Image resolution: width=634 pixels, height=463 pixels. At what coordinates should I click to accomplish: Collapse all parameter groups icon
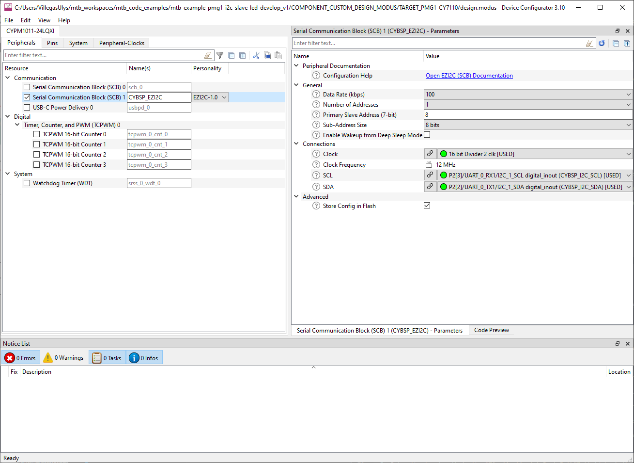click(616, 43)
